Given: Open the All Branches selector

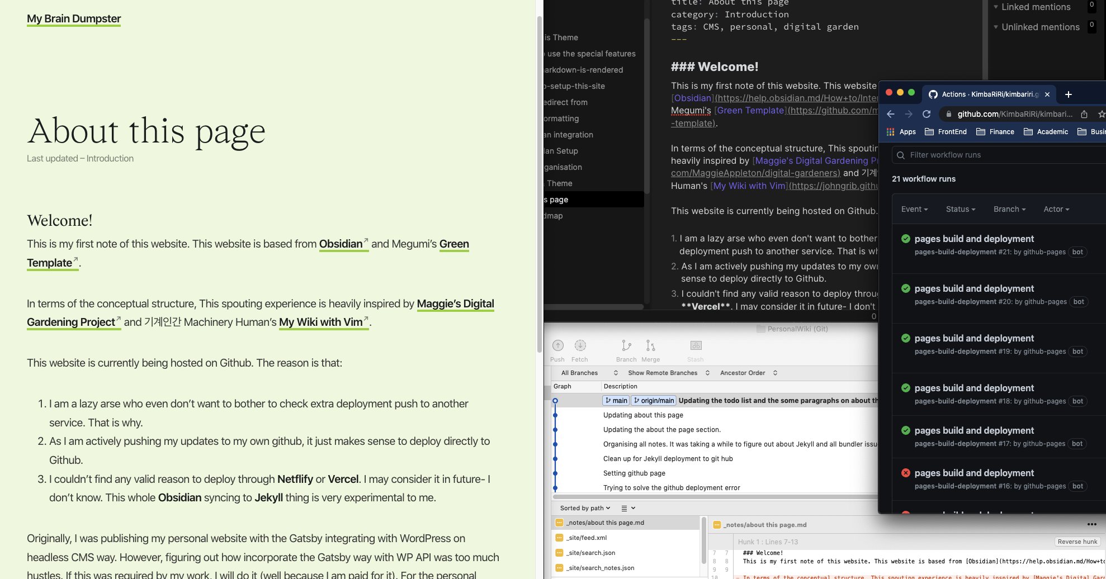Looking at the screenshot, I should tap(589, 373).
